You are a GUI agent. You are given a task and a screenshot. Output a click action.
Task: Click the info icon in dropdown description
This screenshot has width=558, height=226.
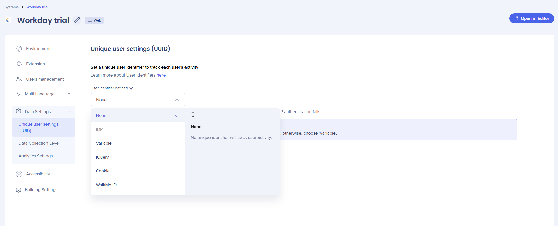(x=193, y=115)
